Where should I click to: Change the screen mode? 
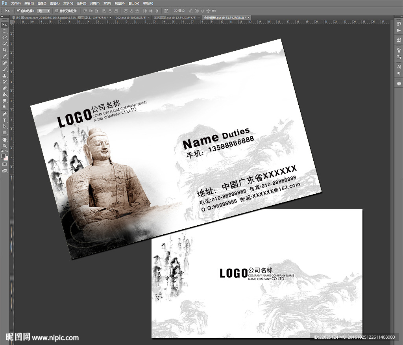[5, 171]
